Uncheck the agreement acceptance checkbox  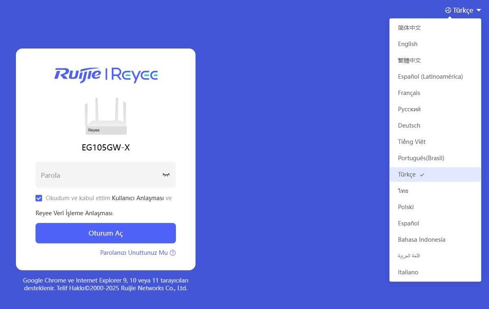pyautogui.click(x=39, y=198)
